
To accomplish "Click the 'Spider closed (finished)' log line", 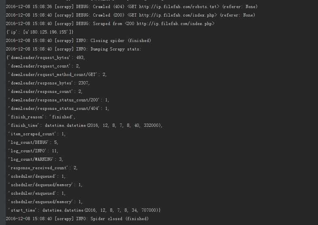I will (x=77, y=219).
